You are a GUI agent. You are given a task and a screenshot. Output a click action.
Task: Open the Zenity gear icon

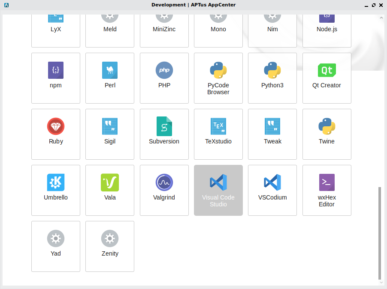(110, 238)
